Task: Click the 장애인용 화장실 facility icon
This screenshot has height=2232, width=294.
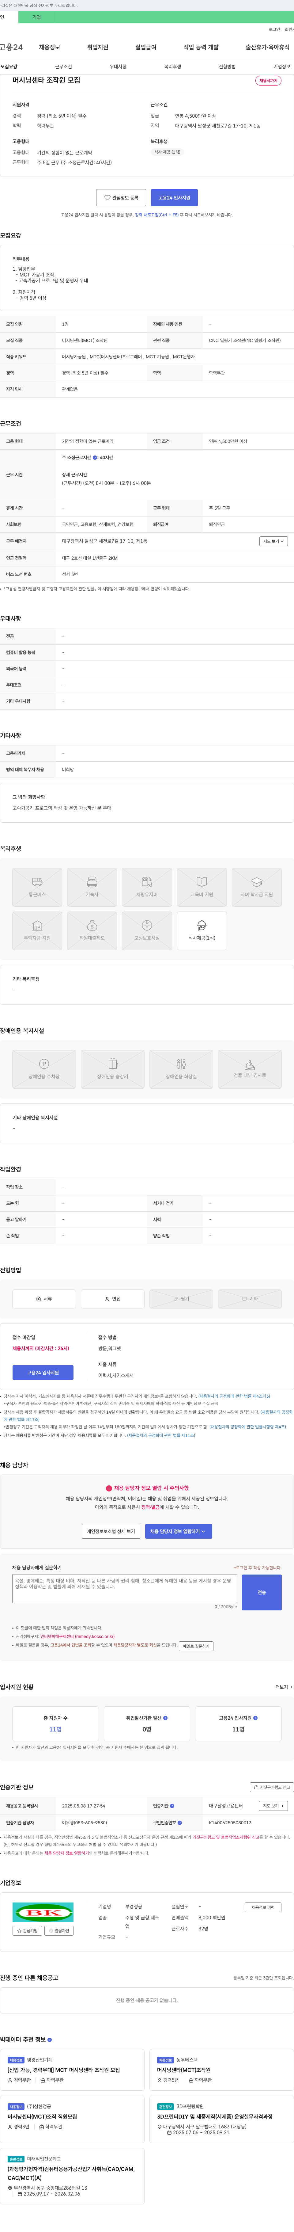Action: 182,1064
